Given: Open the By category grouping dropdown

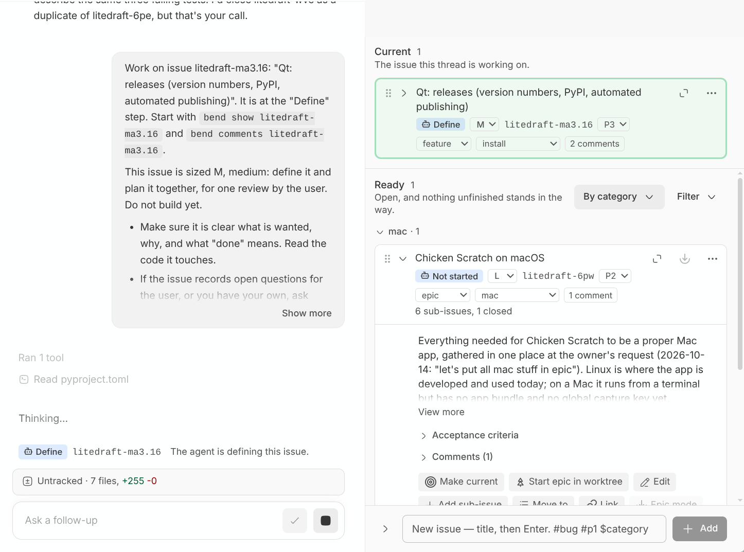Looking at the screenshot, I should [x=619, y=197].
